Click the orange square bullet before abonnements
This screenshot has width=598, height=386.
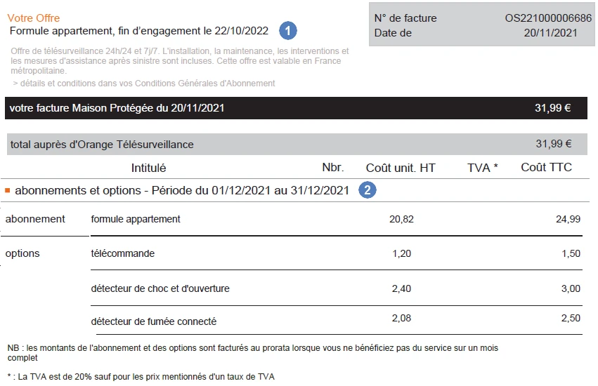(x=7, y=190)
